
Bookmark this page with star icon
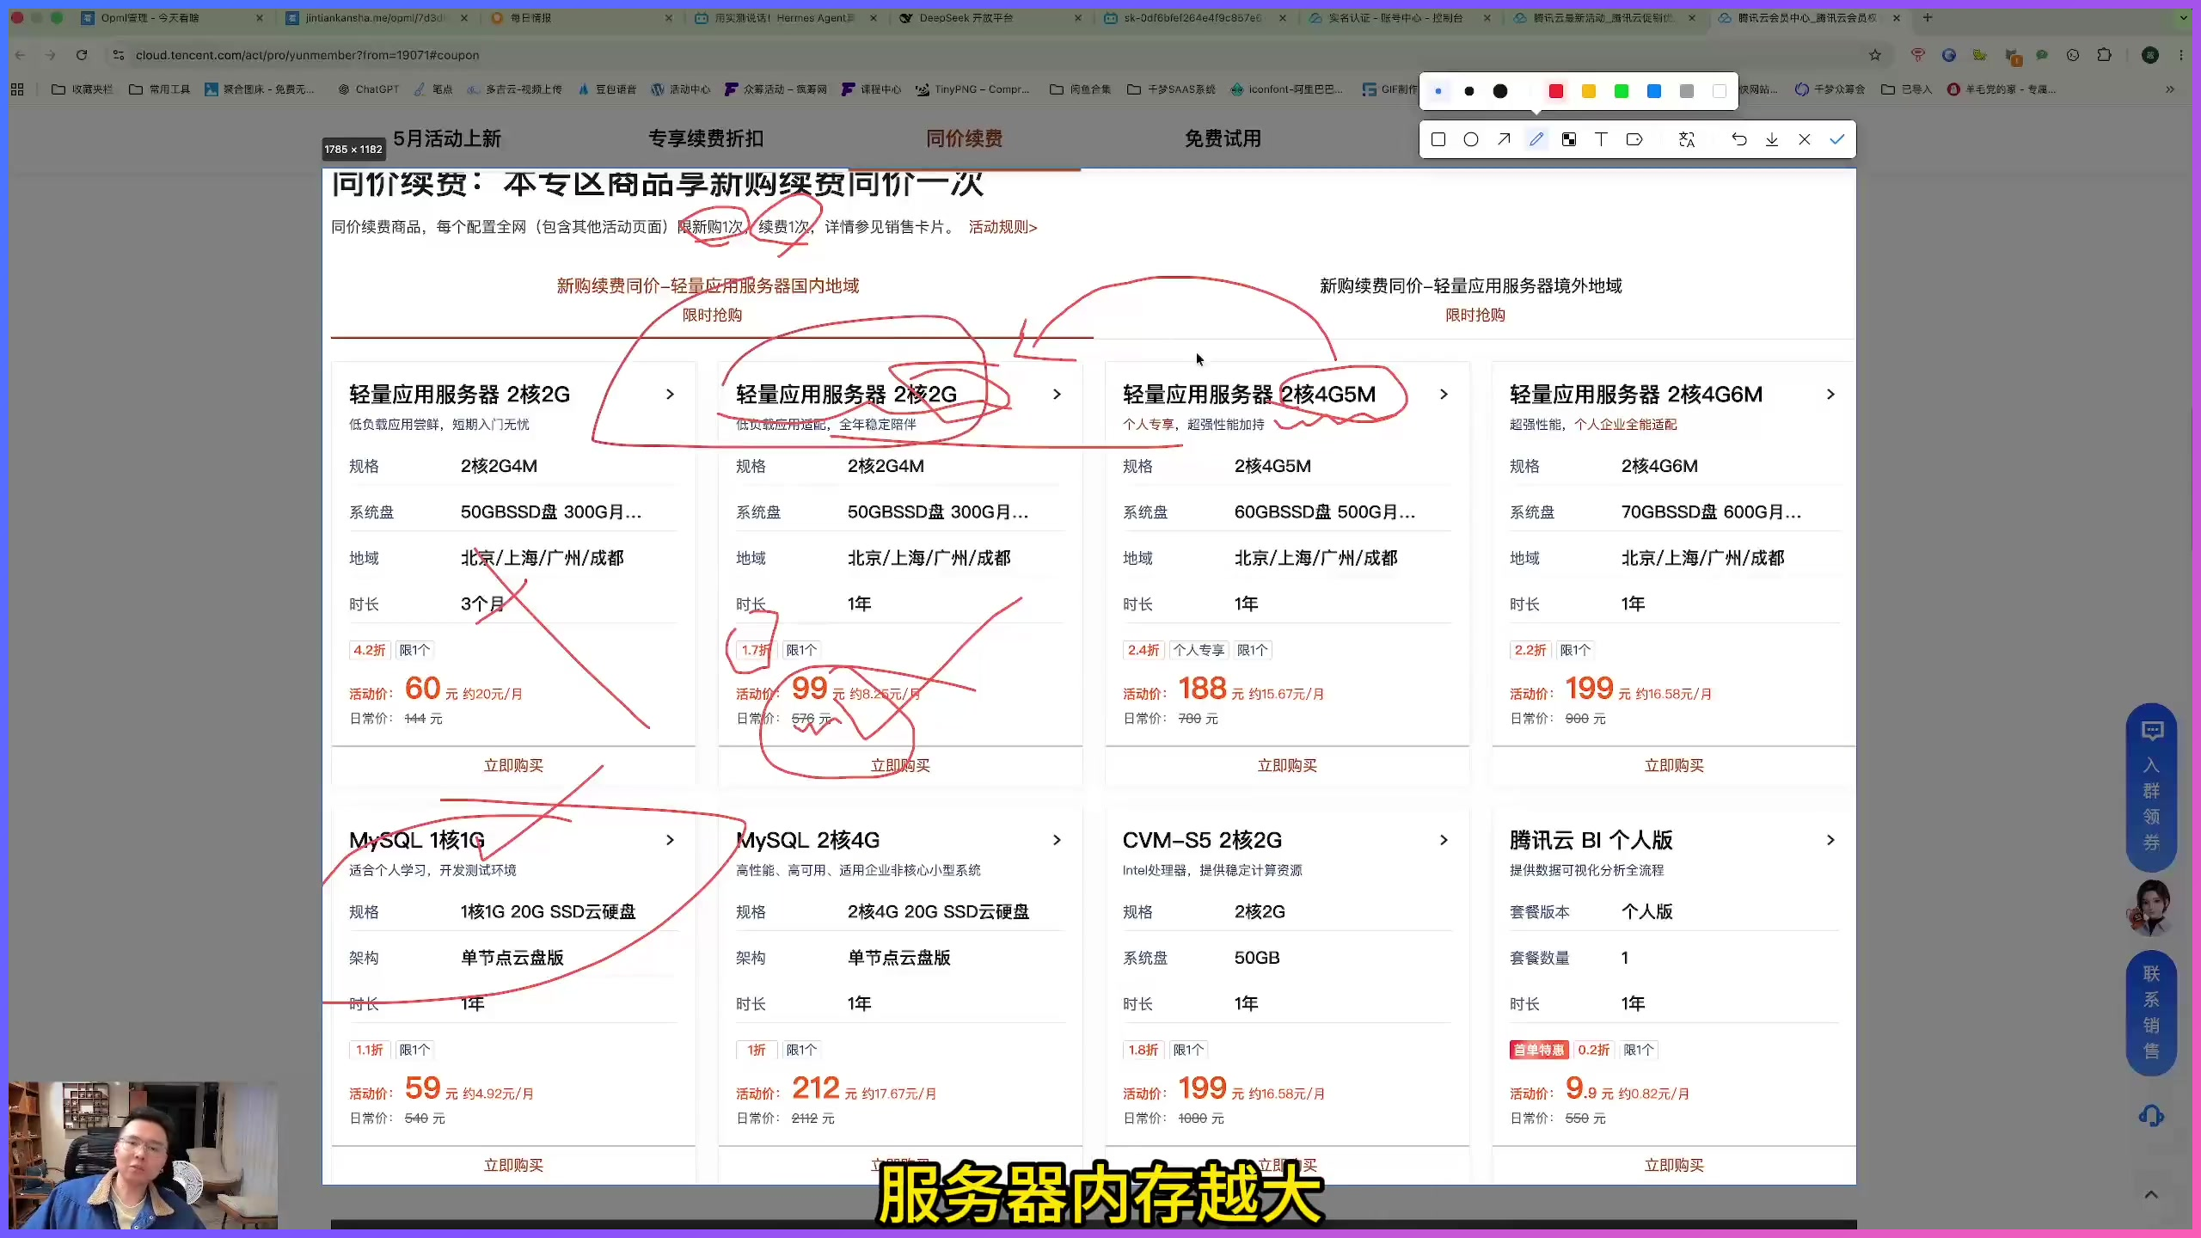coord(1875,55)
